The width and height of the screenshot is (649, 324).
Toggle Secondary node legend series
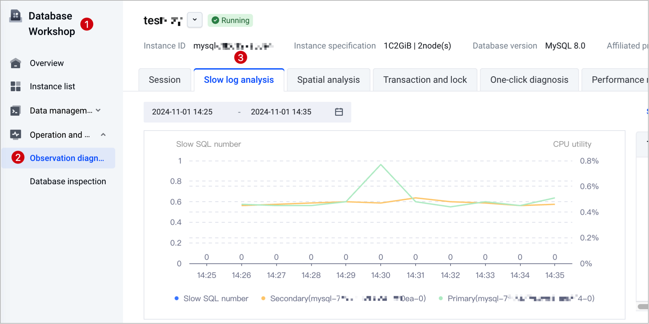(343, 298)
